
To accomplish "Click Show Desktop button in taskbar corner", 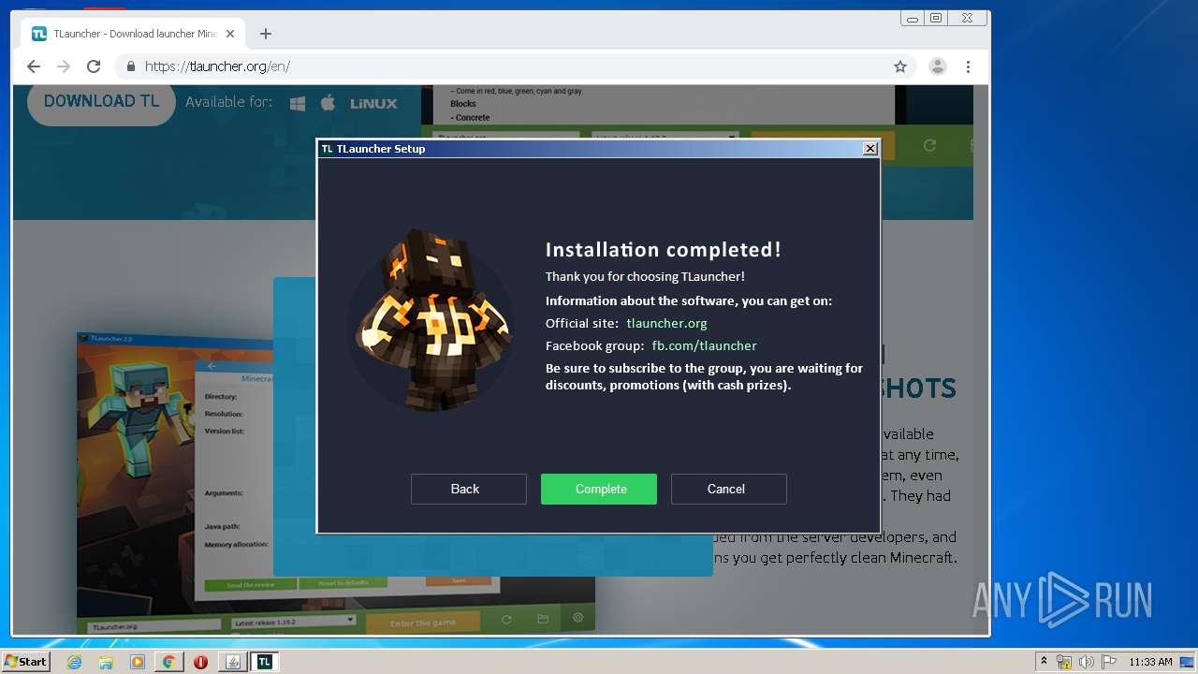I will coord(1188,662).
